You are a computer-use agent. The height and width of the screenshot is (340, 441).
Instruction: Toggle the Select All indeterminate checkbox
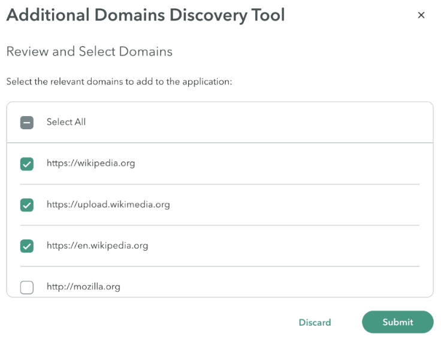pos(27,123)
